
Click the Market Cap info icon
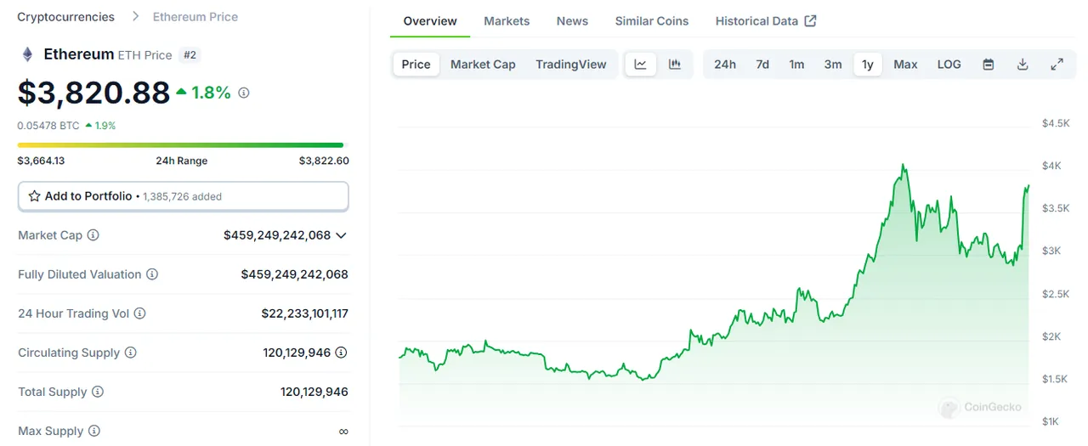93,235
